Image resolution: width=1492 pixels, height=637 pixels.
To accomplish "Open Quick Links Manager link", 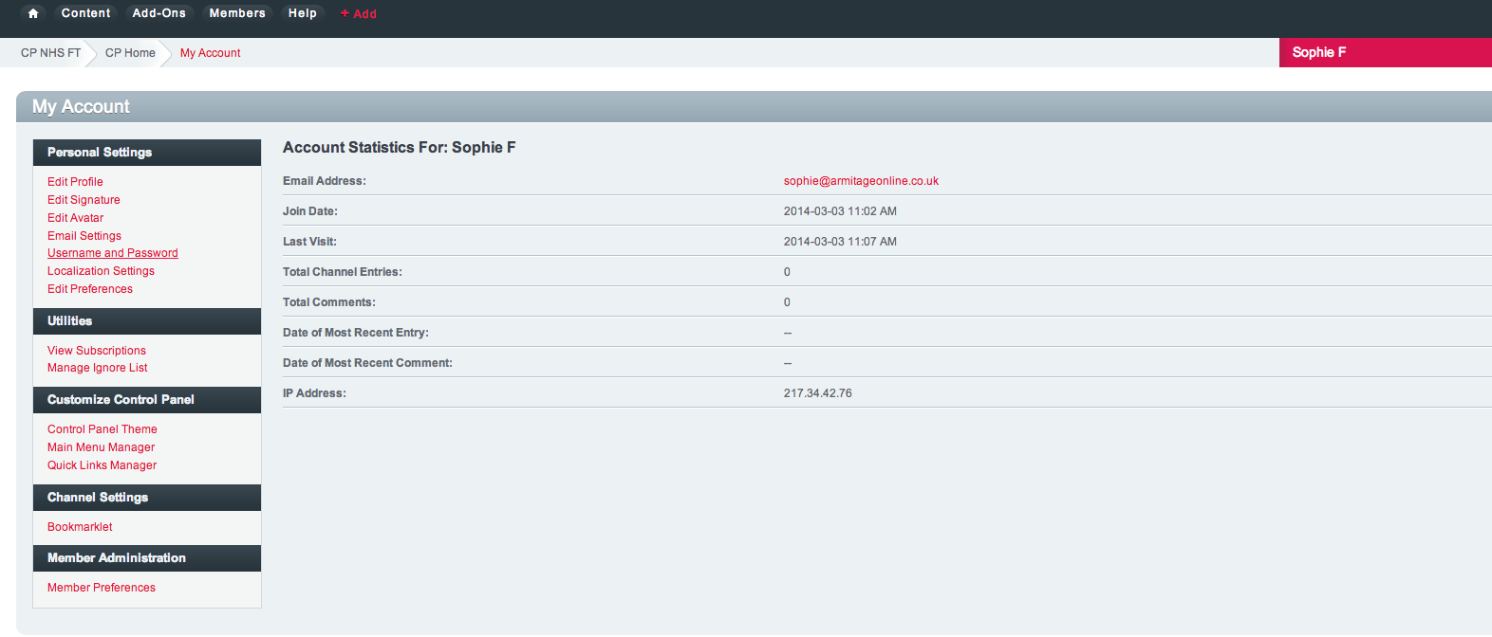I will [x=103, y=465].
